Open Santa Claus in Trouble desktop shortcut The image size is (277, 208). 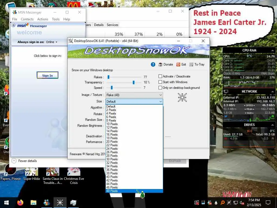53,176
